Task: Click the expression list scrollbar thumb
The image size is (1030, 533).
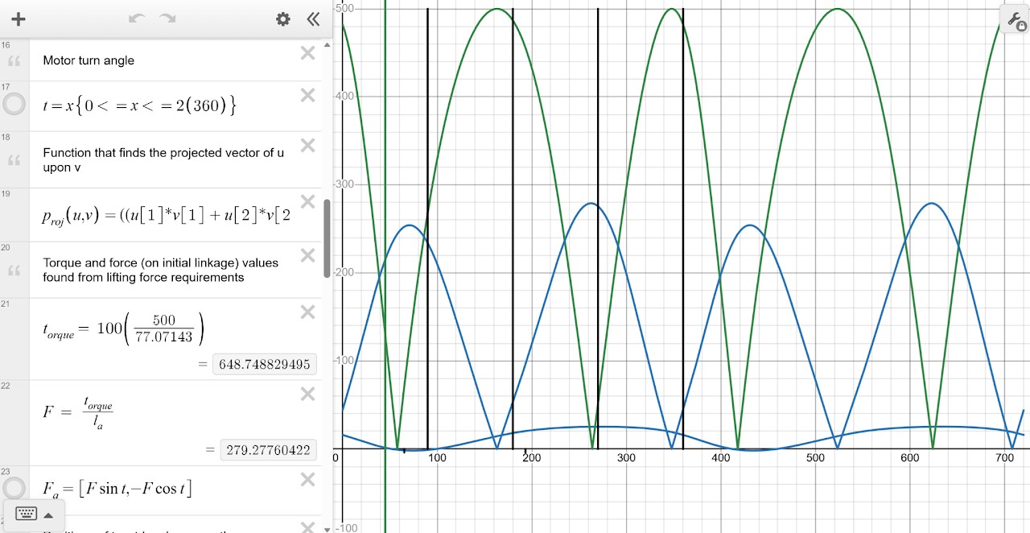Action: 327,238
